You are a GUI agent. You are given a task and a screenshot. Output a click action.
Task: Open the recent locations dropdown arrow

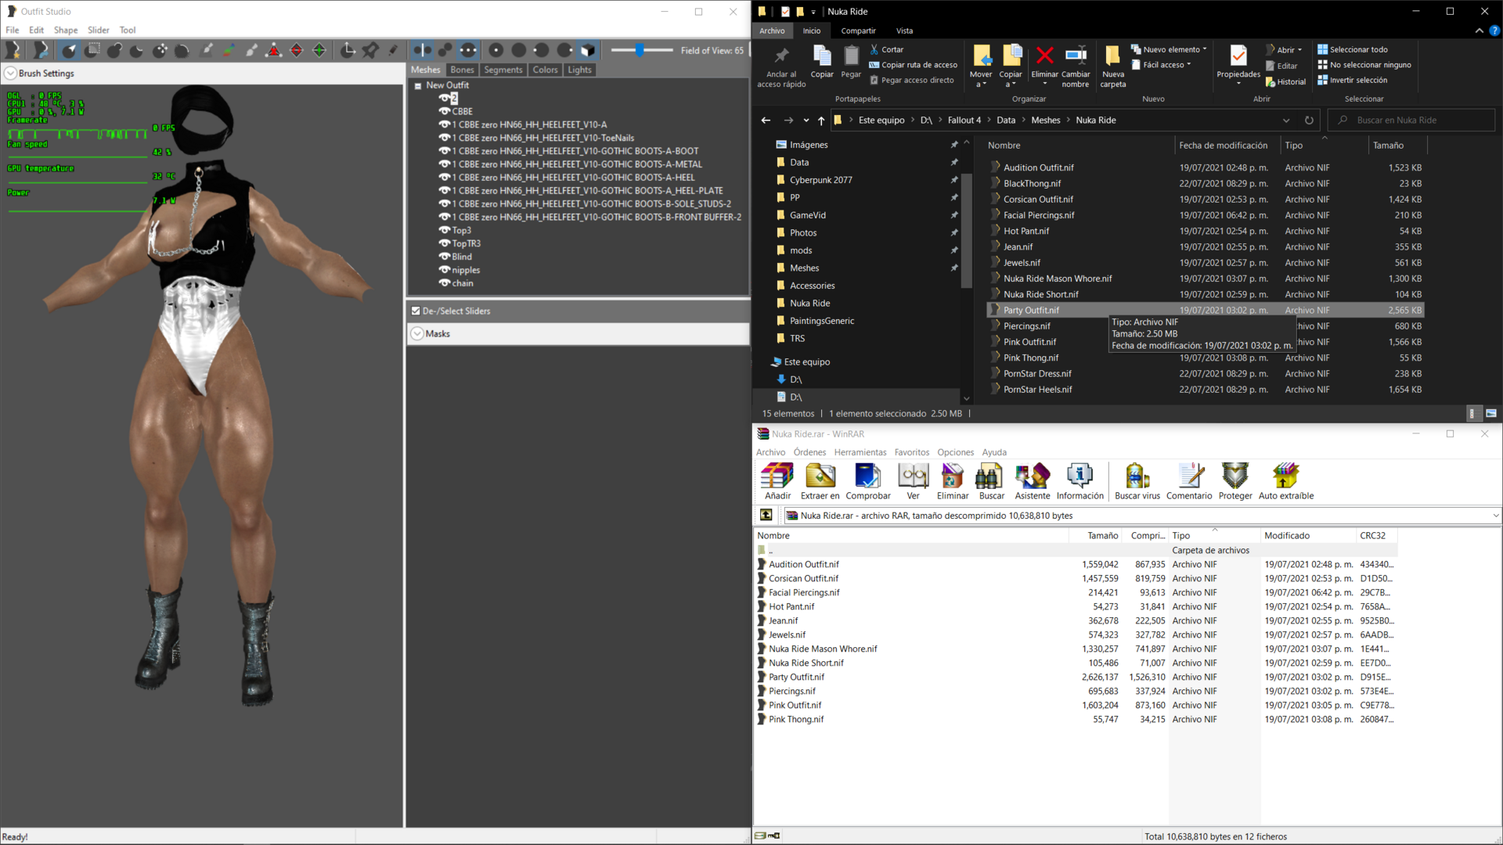806,120
